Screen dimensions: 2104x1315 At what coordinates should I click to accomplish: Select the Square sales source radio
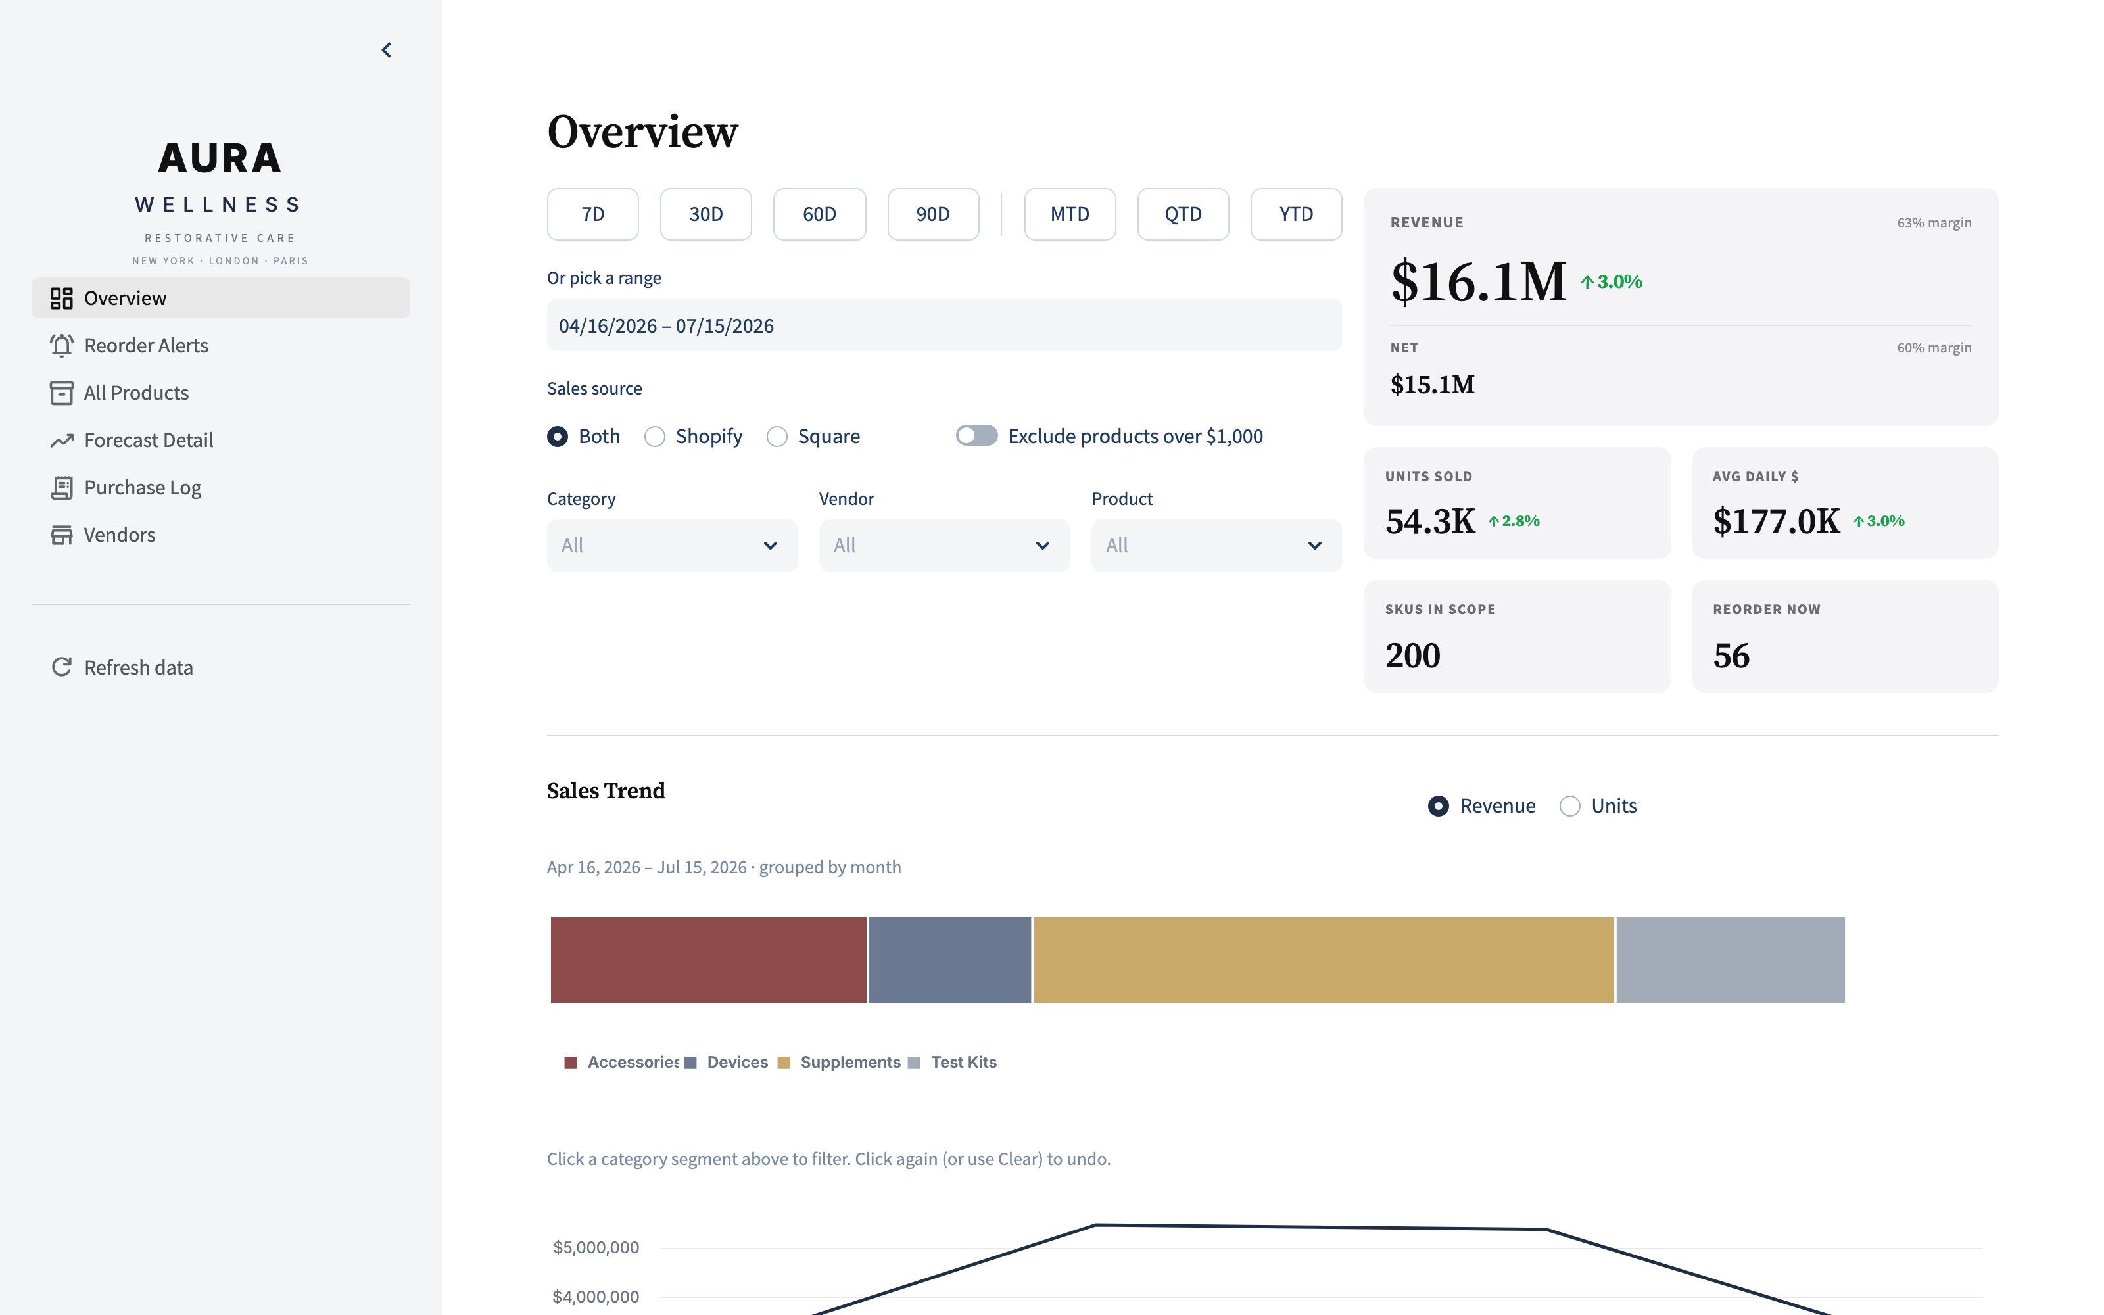(x=777, y=437)
